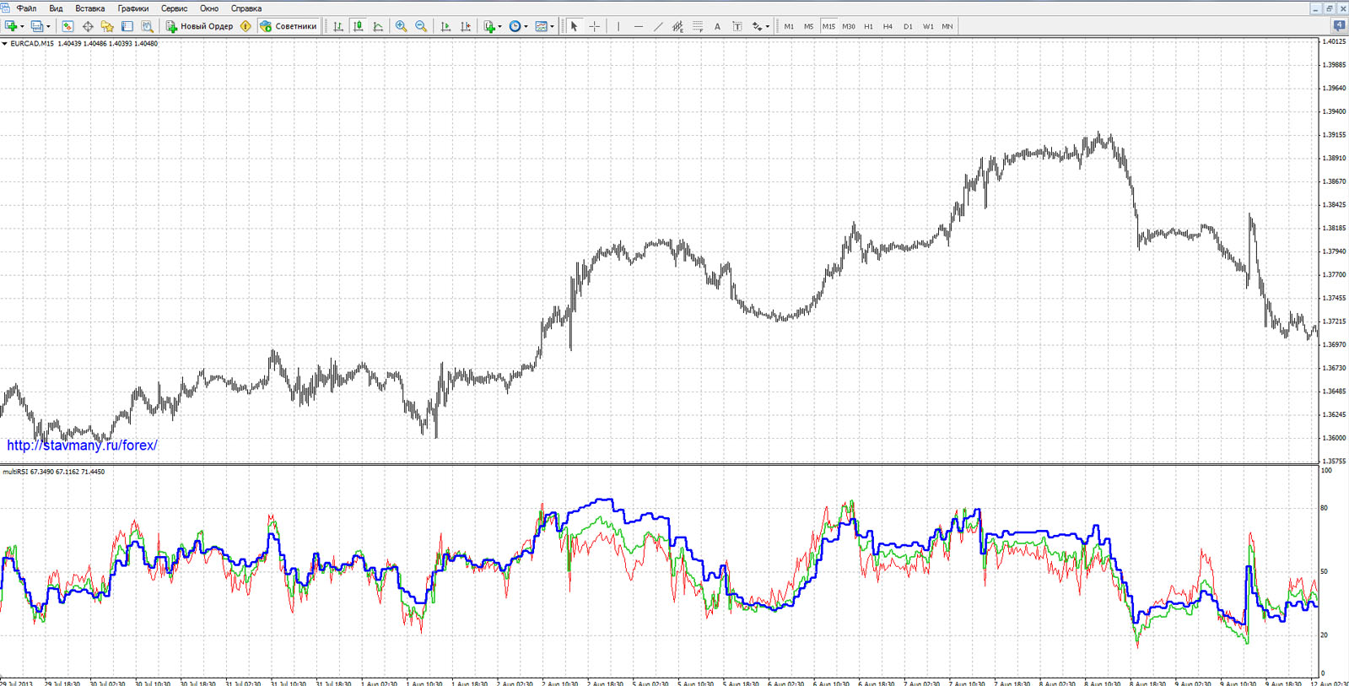
Task: Draw a trendline with the trendline tool
Action: [x=658, y=26]
